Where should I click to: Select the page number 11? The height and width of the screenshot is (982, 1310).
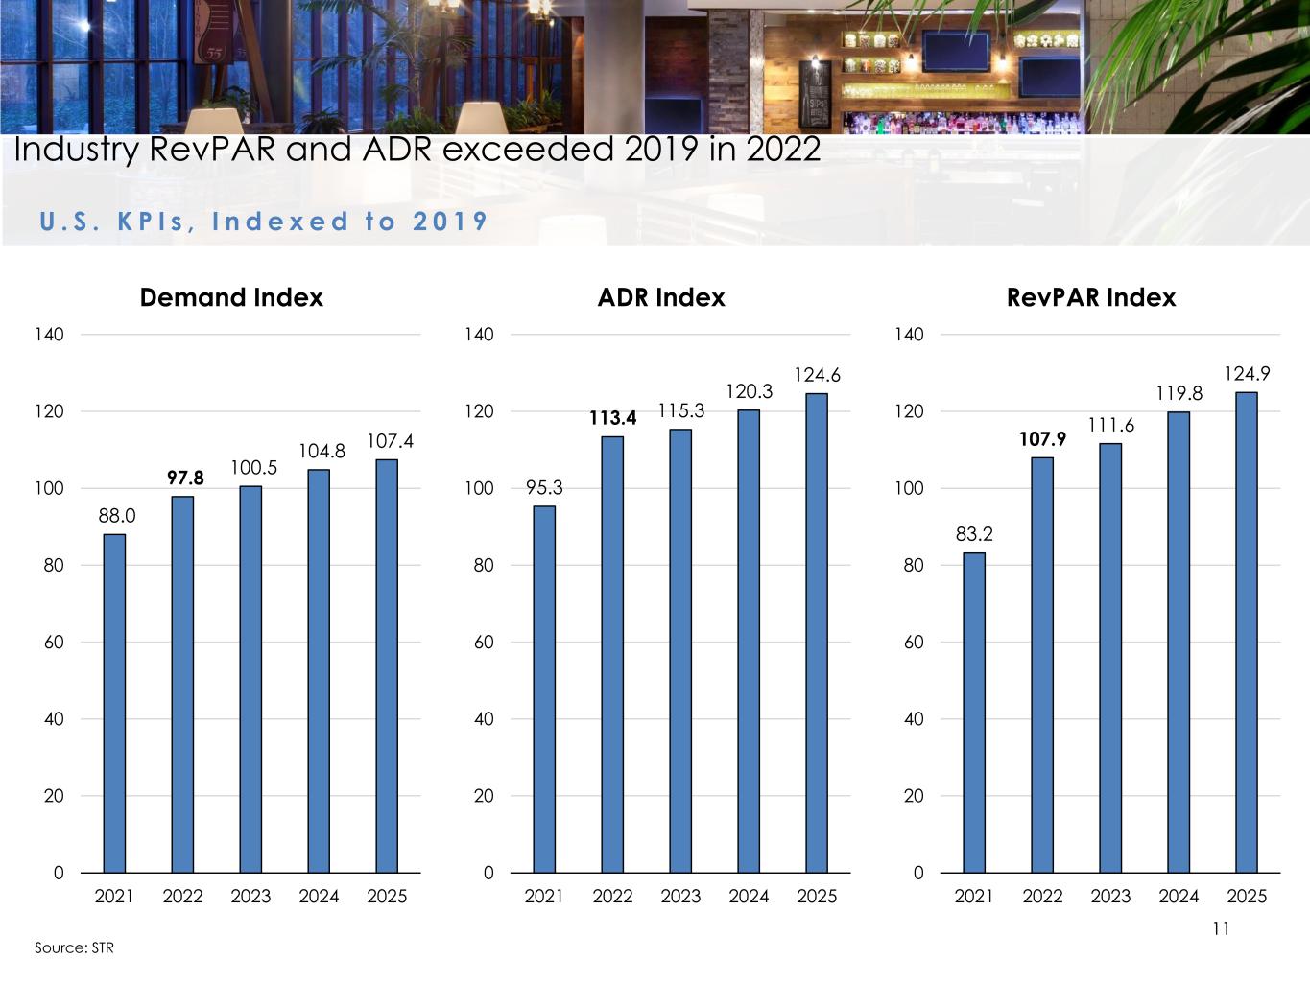[1221, 928]
